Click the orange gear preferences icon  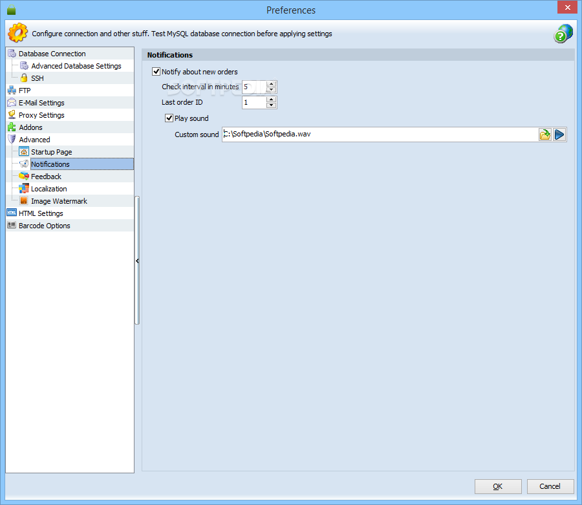click(x=17, y=32)
